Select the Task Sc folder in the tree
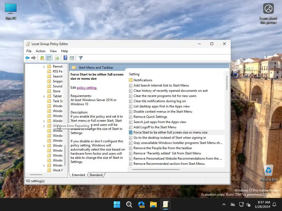 [58, 101]
